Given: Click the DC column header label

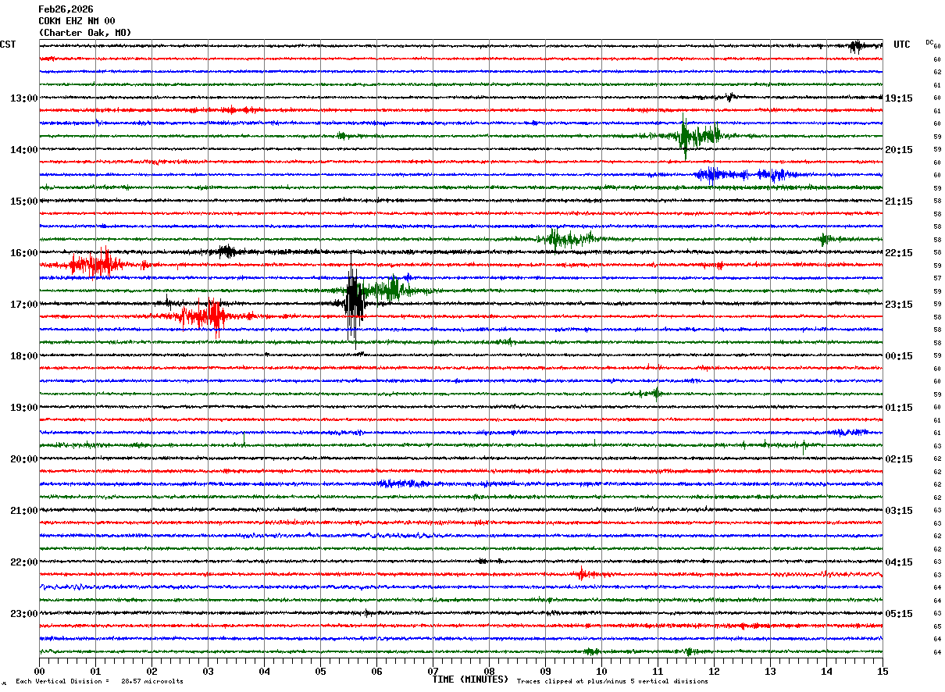Looking at the screenshot, I should pos(929,42).
